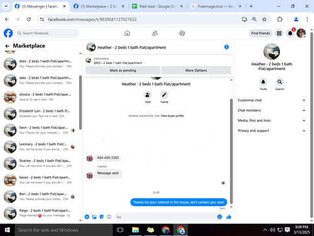
Task: Add people to the Heather chat
Action: [x=148, y=95]
